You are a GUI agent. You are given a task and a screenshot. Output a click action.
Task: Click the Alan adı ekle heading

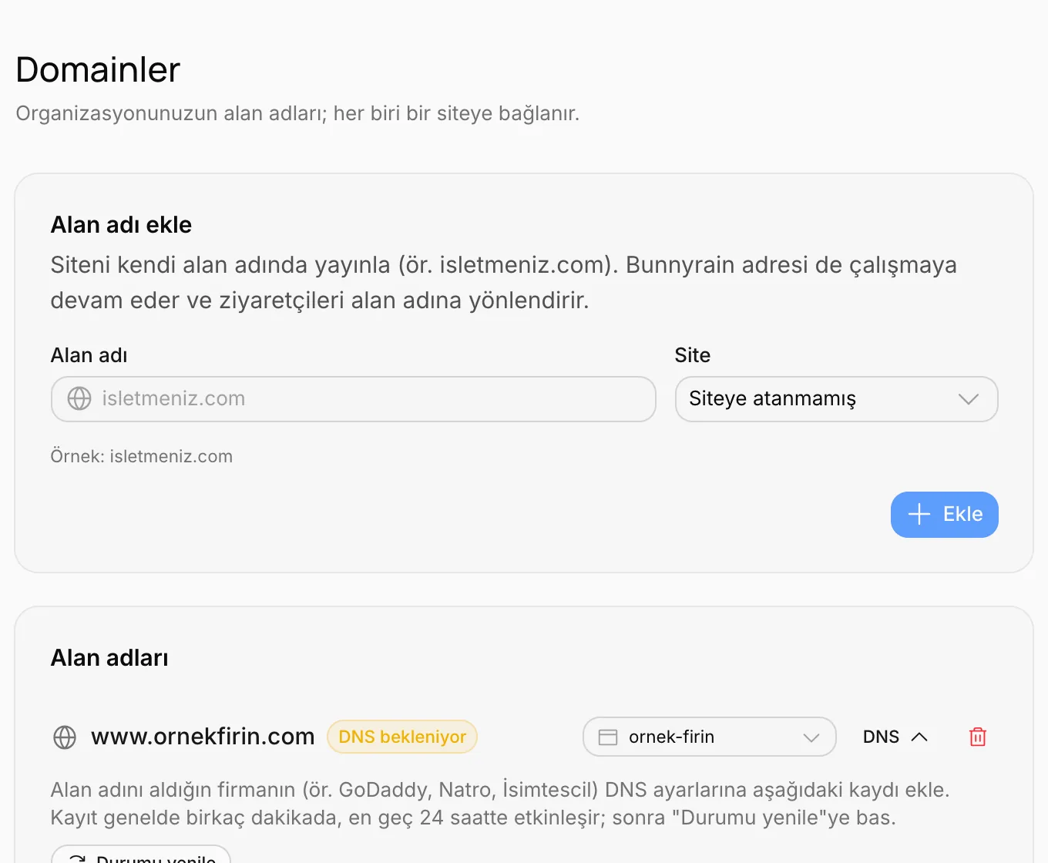pyautogui.click(x=121, y=225)
